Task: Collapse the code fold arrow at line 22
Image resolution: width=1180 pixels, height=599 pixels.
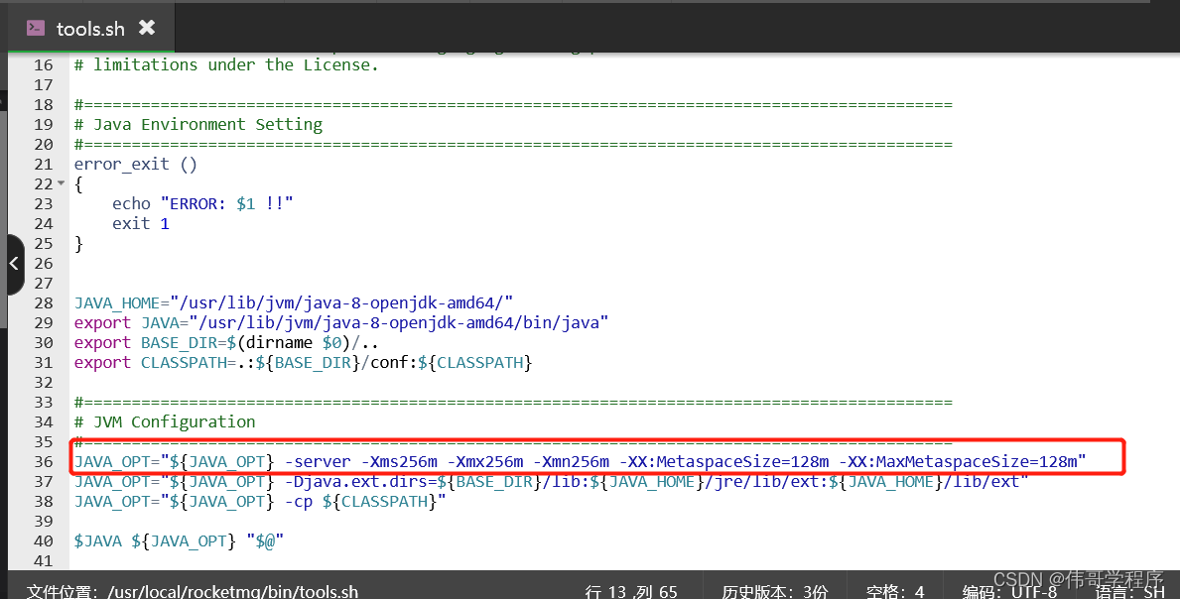Action: 61,183
